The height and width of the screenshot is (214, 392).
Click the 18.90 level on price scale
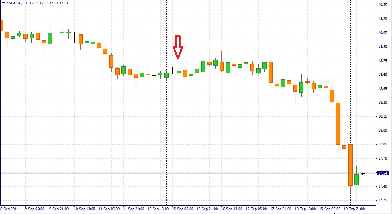[382, 47]
